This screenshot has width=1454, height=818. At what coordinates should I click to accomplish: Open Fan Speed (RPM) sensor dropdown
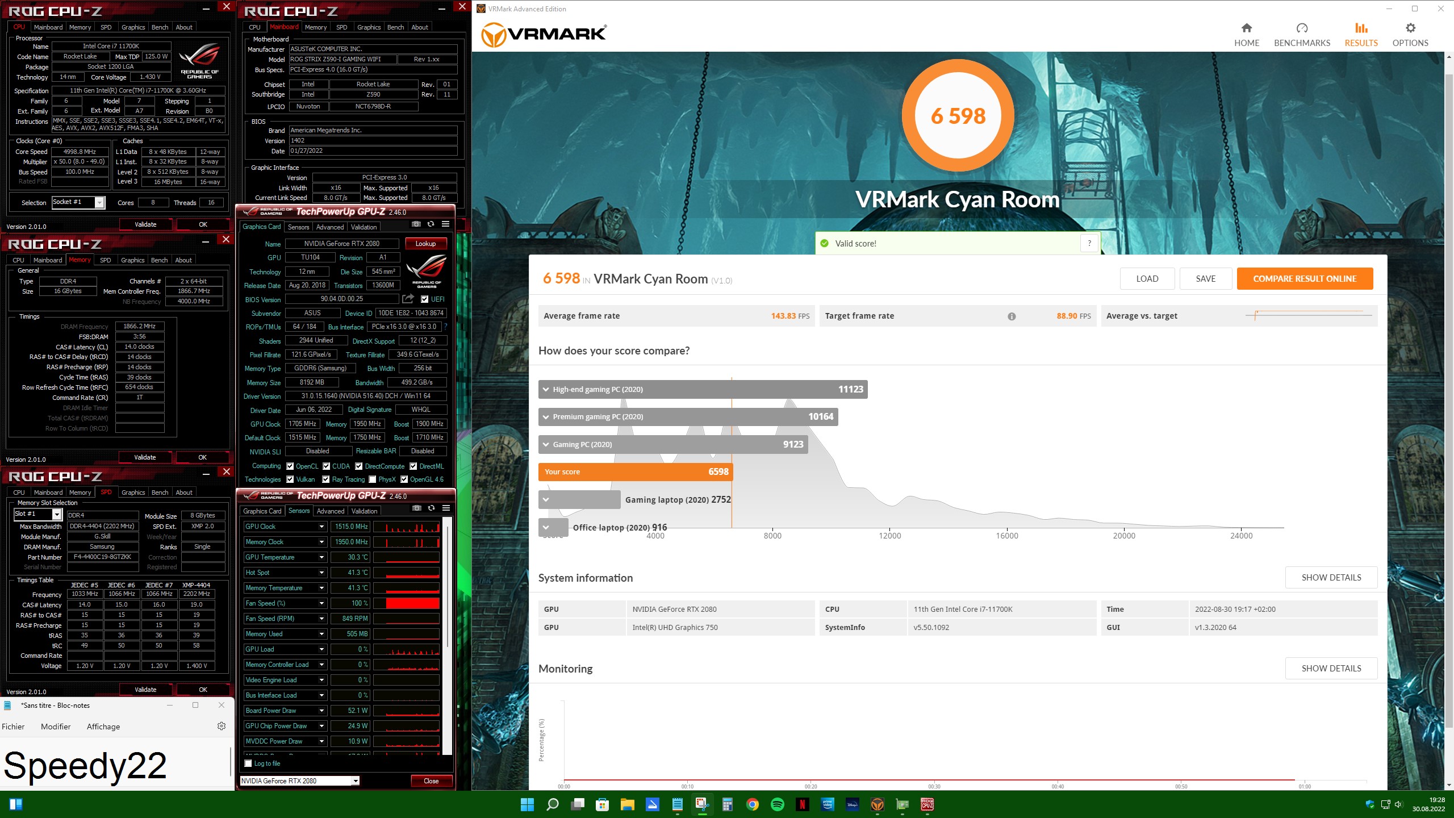321,619
